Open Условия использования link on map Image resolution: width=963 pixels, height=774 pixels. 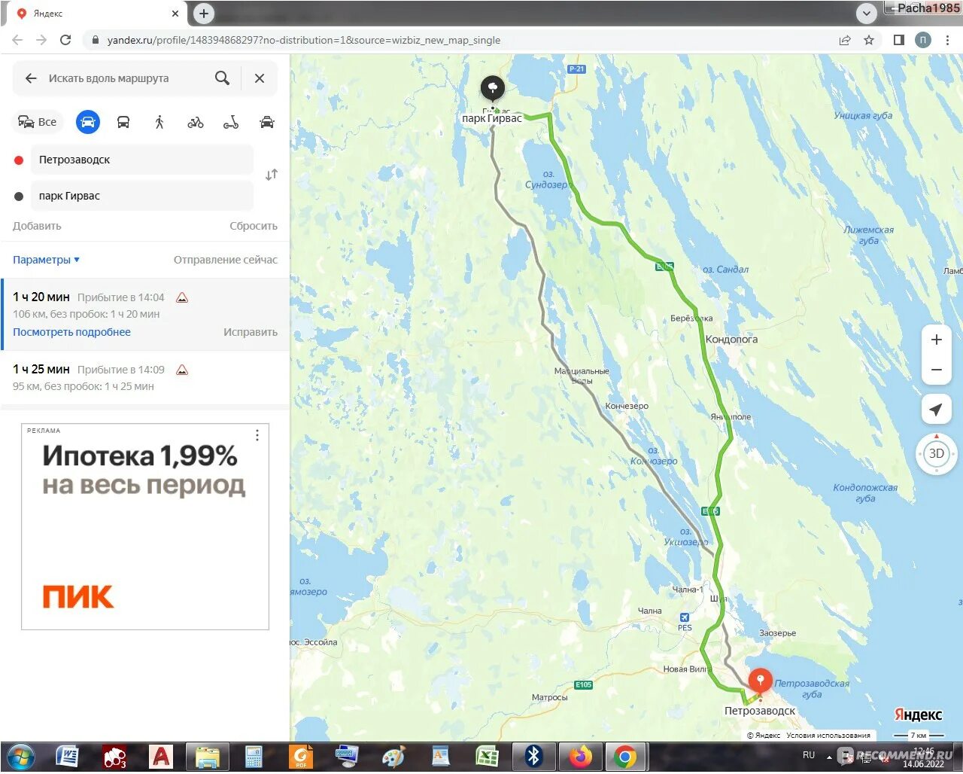click(x=828, y=736)
